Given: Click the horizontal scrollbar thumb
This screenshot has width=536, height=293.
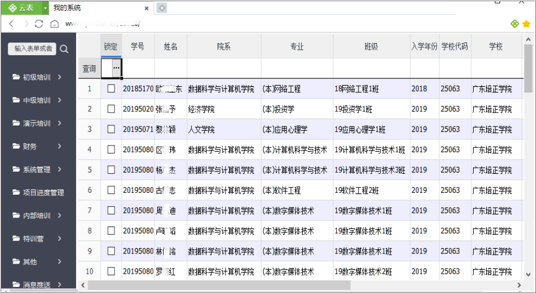Looking at the screenshot, I should pos(219,285).
